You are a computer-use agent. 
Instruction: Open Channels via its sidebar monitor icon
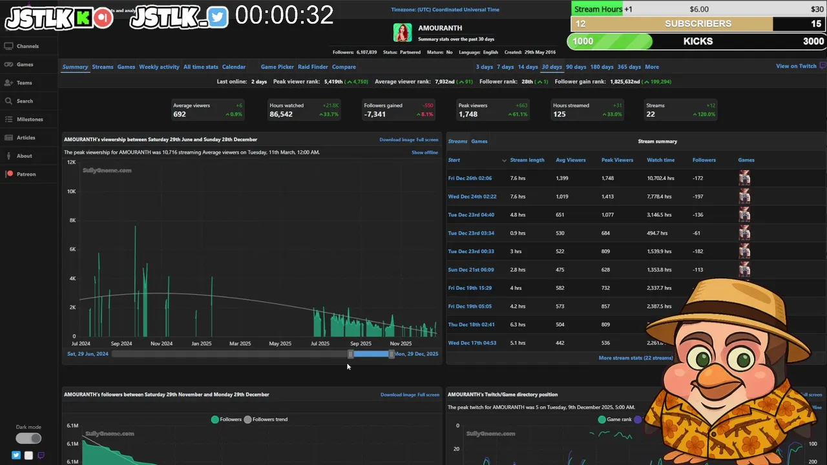pyautogui.click(x=8, y=46)
